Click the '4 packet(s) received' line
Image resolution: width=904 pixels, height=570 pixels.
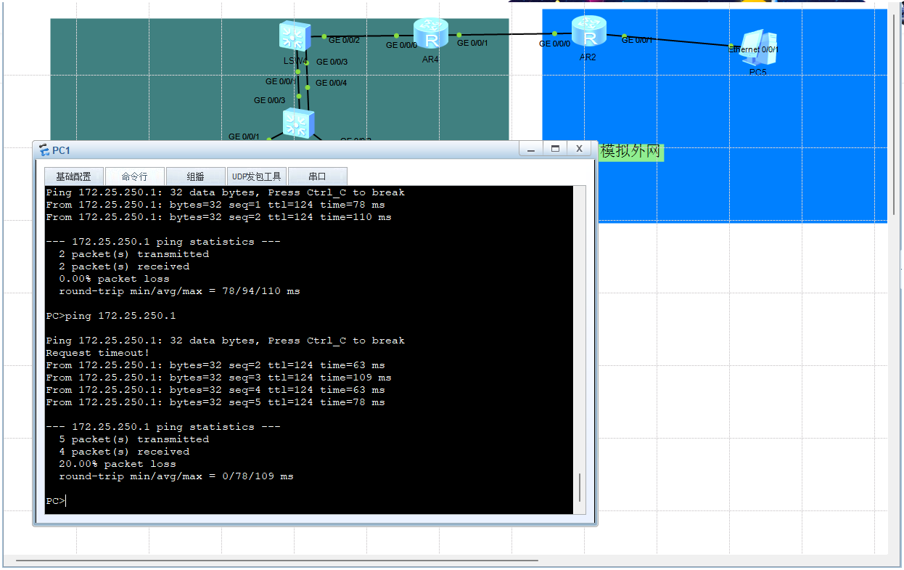pyautogui.click(x=124, y=452)
